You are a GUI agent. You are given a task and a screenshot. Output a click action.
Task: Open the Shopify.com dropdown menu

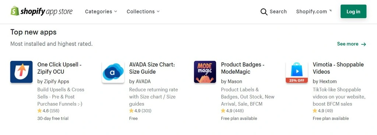[314, 11]
